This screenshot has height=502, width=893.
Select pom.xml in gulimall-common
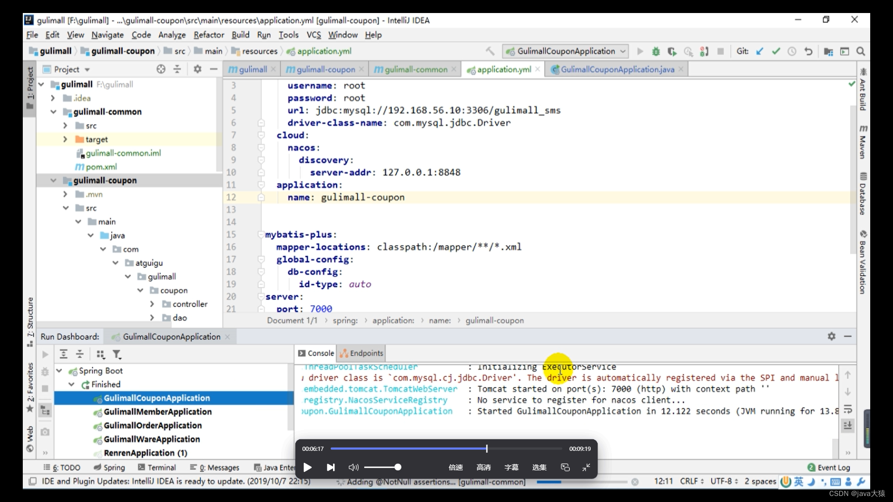pyautogui.click(x=101, y=167)
